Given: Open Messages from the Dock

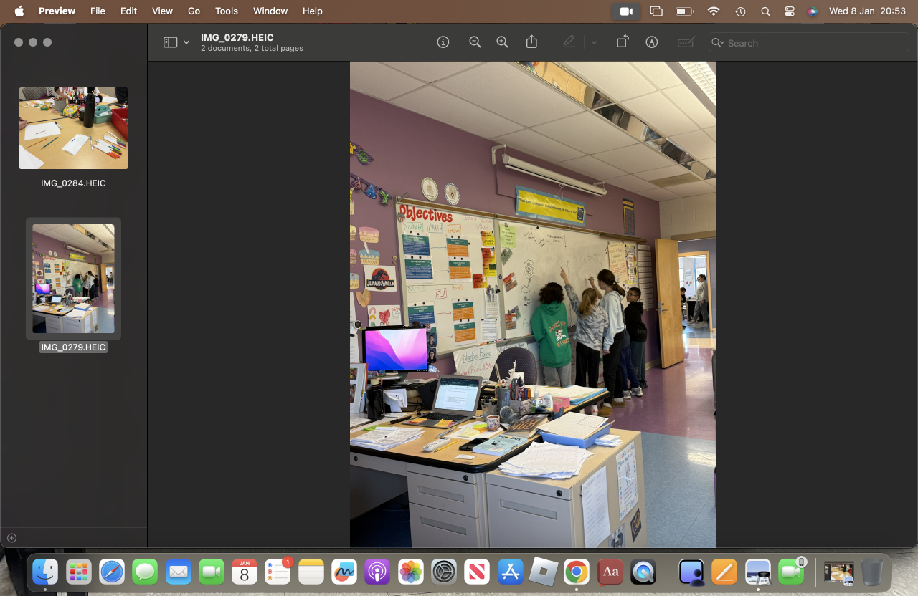Looking at the screenshot, I should [x=145, y=572].
